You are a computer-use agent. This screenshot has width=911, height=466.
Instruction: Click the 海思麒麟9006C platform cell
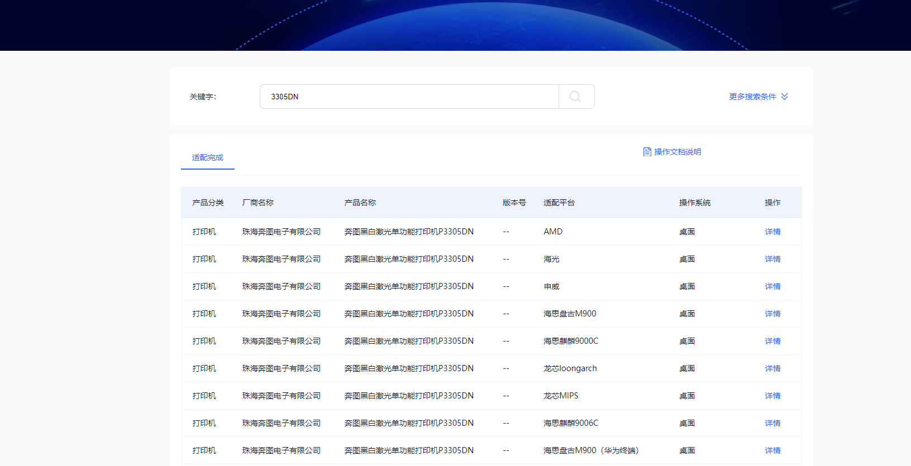[x=571, y=423]
